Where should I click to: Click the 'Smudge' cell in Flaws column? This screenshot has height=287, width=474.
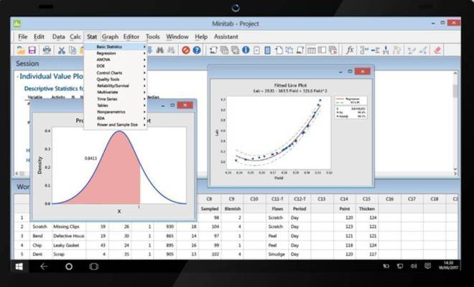point(277,255)
